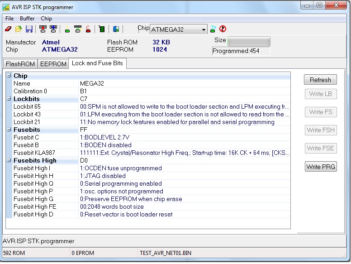Click the ATMEGA32 chip name label

click(x=60, y=49)
